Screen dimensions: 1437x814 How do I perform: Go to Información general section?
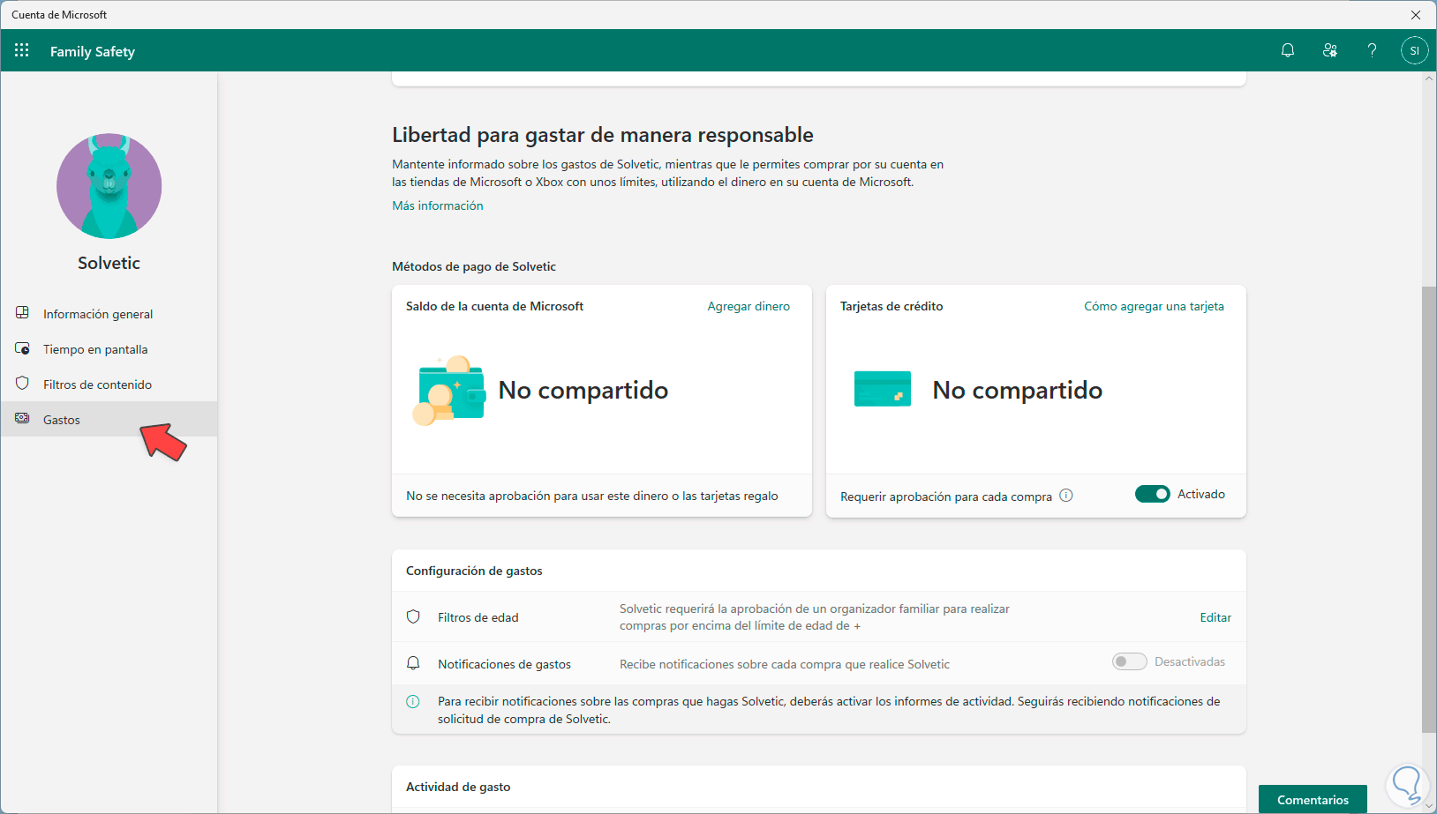(109, 314)
